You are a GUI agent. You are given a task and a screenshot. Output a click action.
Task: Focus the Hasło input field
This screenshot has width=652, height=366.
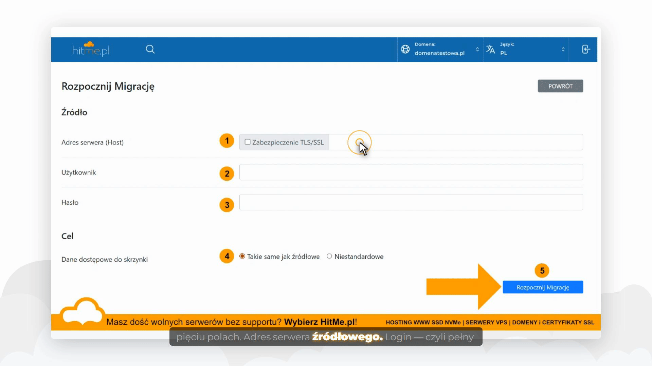(411, 202)
